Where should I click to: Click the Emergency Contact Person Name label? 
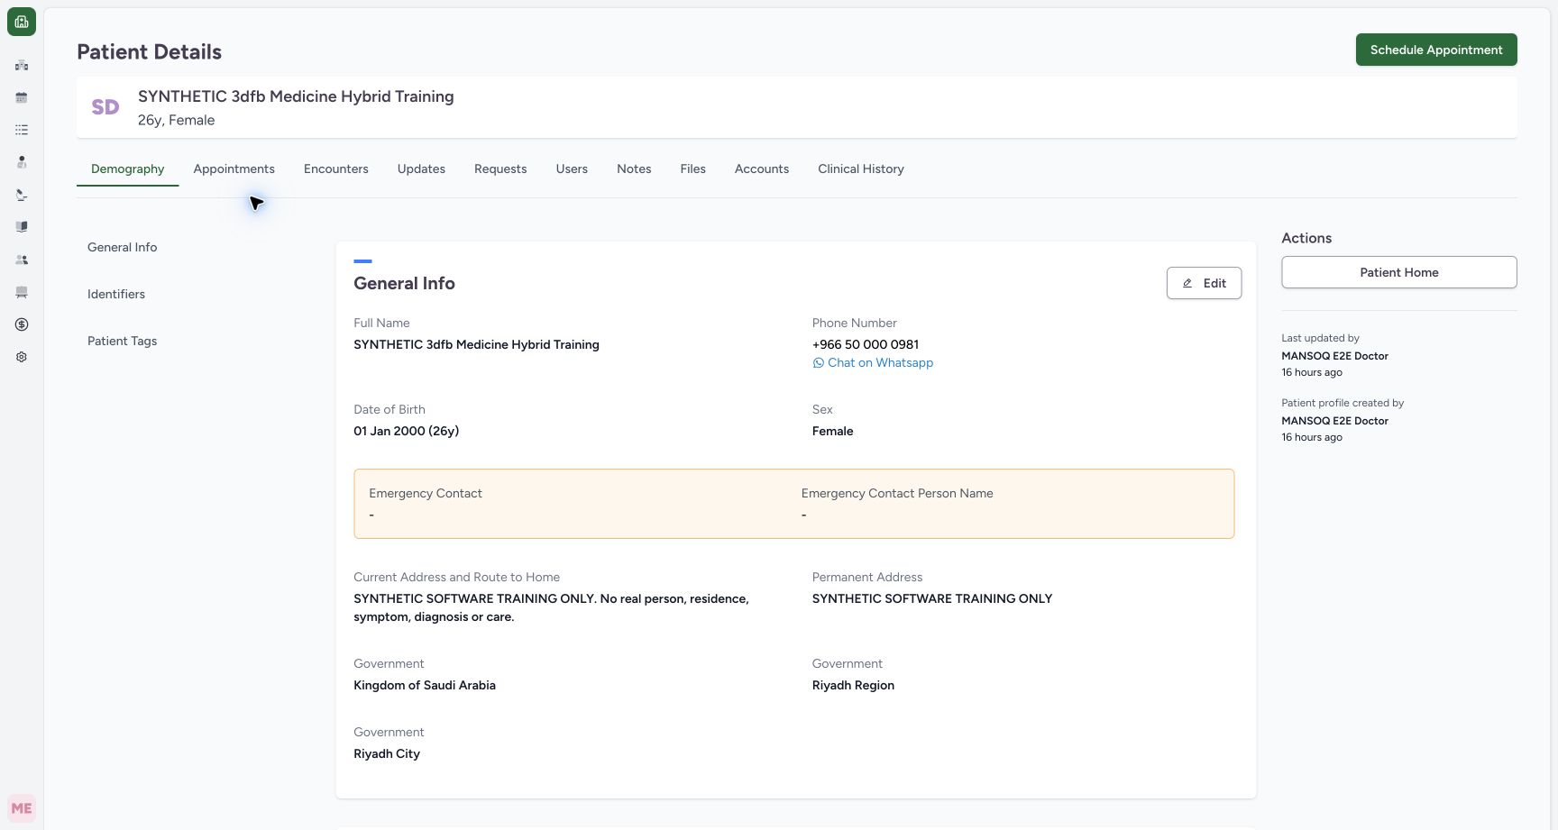coord(897,493)
